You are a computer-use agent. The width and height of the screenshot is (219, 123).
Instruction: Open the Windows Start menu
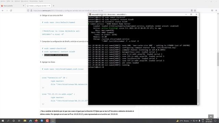click(x=3, y=121)
